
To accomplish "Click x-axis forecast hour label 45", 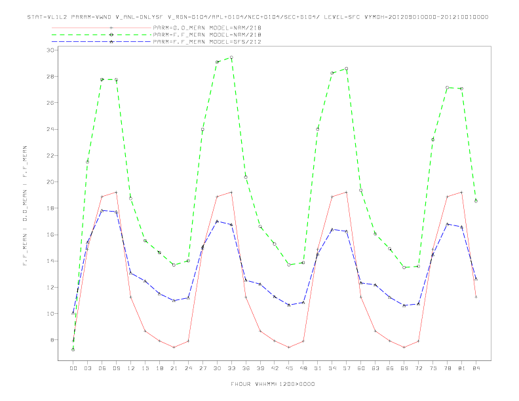I will click(289, 368).
